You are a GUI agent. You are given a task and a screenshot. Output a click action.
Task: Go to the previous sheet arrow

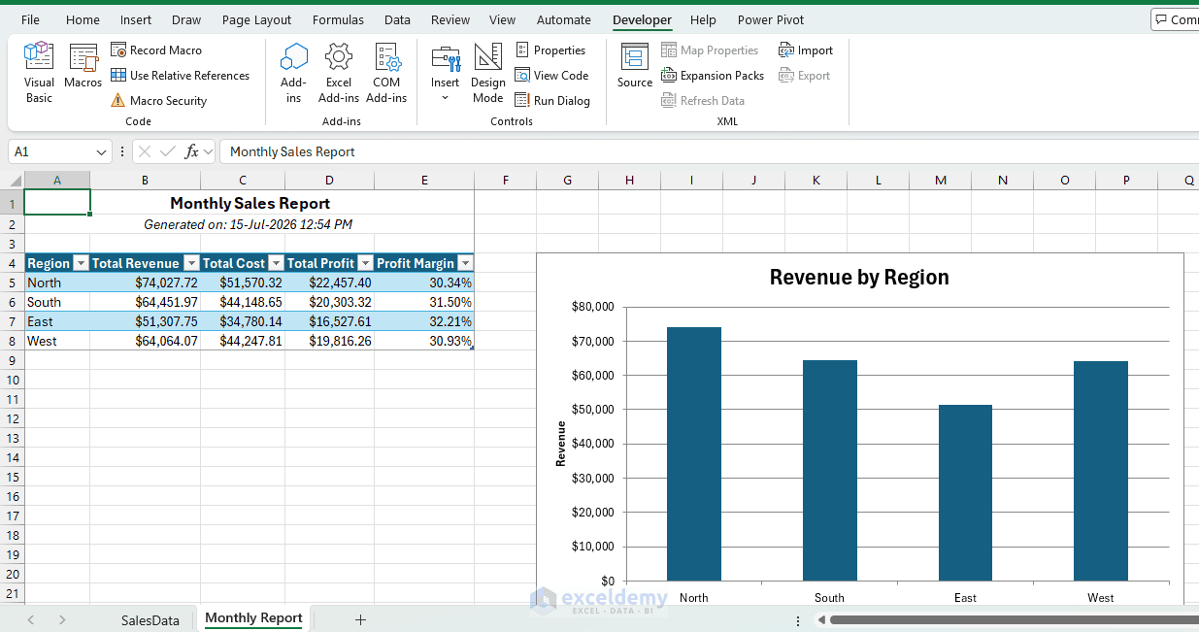click(x=31, y=619)
